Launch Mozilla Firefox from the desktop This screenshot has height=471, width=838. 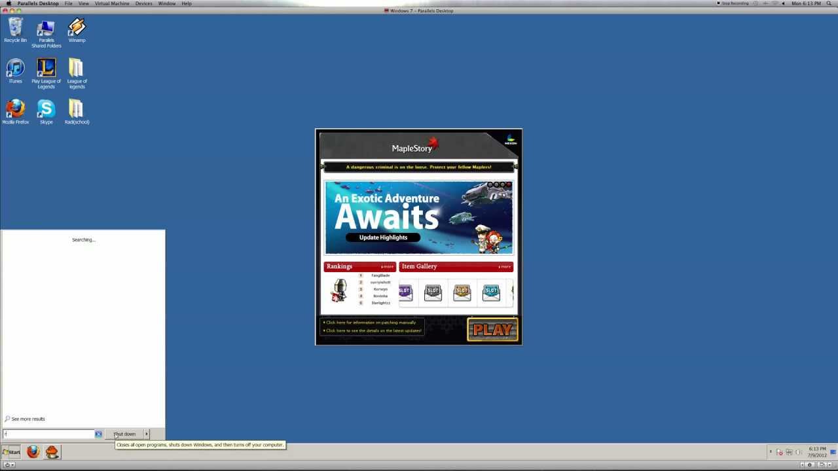tap(15, 112)
